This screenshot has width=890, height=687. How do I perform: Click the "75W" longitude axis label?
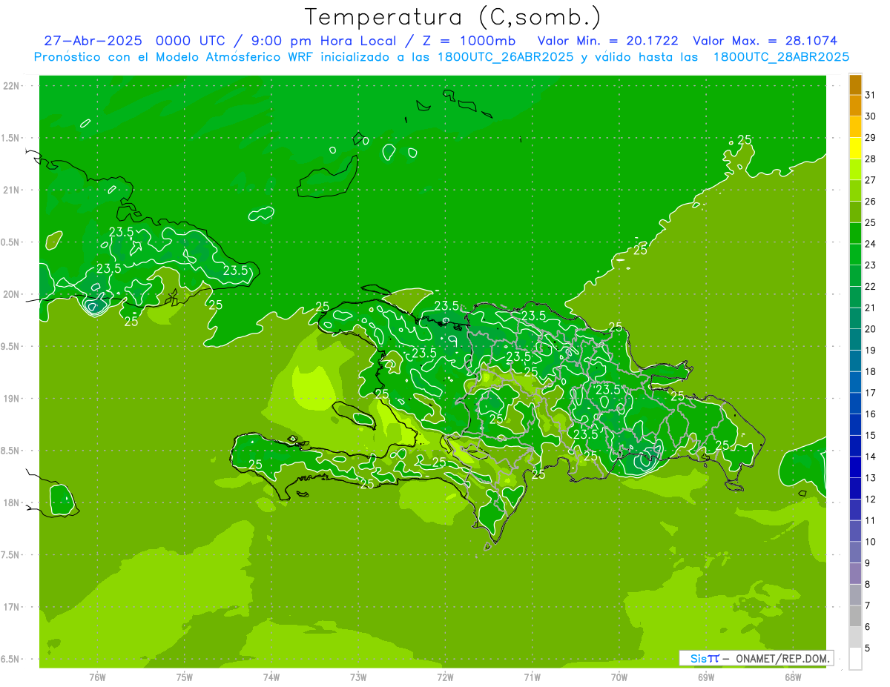point(185,677)
